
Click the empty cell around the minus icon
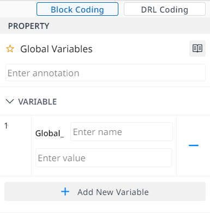coord(193,145)
